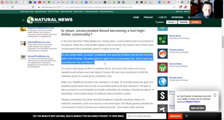Open the HonestFoodGuide.org link
224x120 pixels.
click(x=38, y=56)
